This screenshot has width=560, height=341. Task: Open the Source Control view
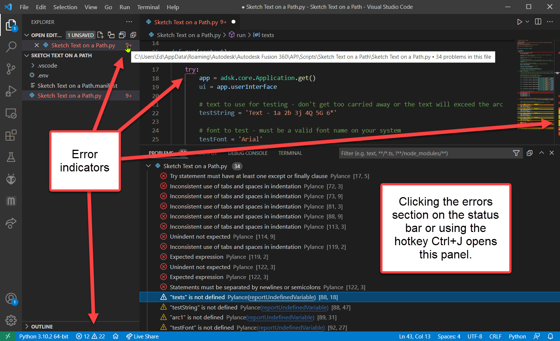tap(11, 69)
